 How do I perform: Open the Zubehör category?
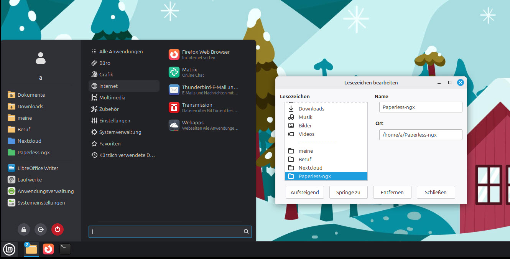coord(109,109)
